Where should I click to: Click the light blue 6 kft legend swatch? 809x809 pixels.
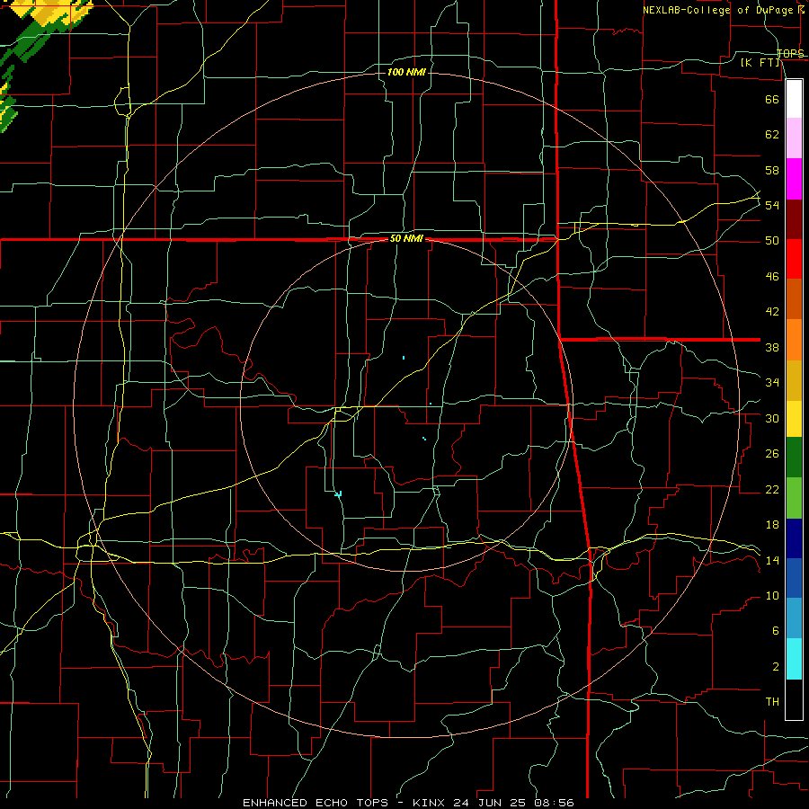794,618
